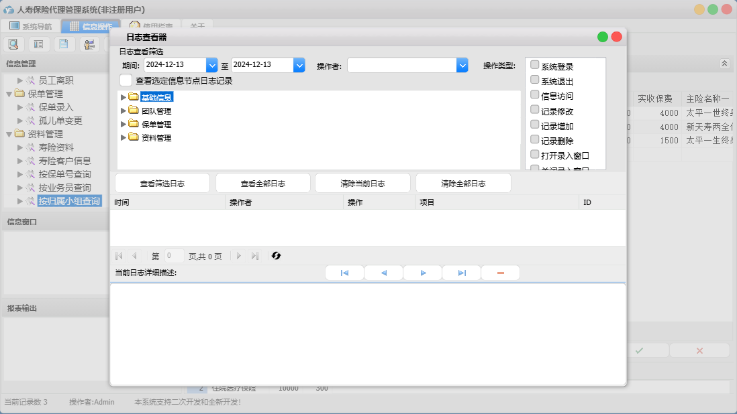Click the page number input field

point(173,256)
